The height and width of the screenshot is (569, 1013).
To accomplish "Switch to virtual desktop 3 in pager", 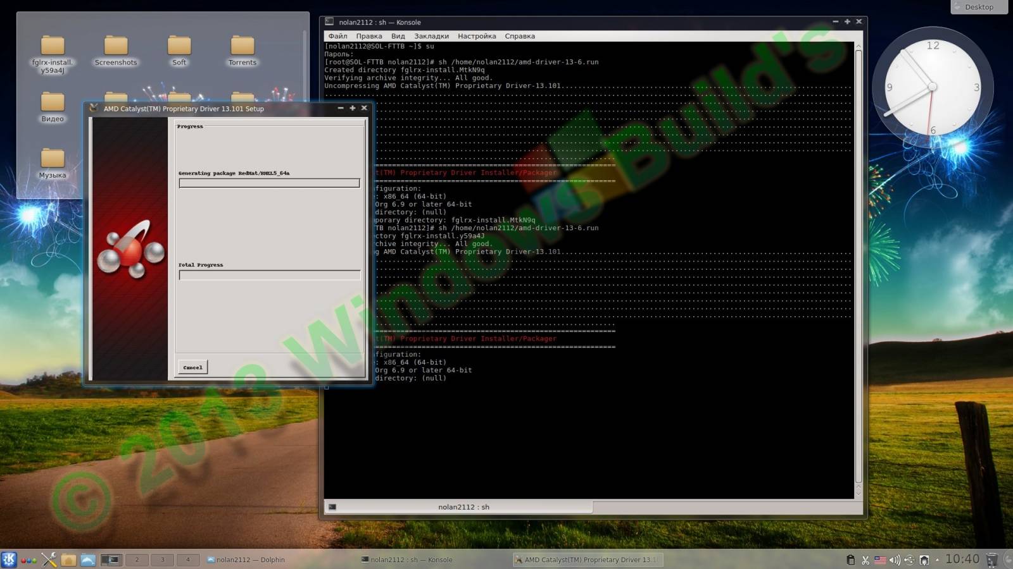I will coord(162,560).
